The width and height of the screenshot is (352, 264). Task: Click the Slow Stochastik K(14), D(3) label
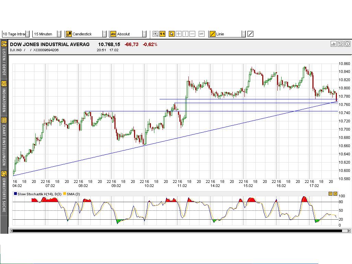tap(40, 194)
